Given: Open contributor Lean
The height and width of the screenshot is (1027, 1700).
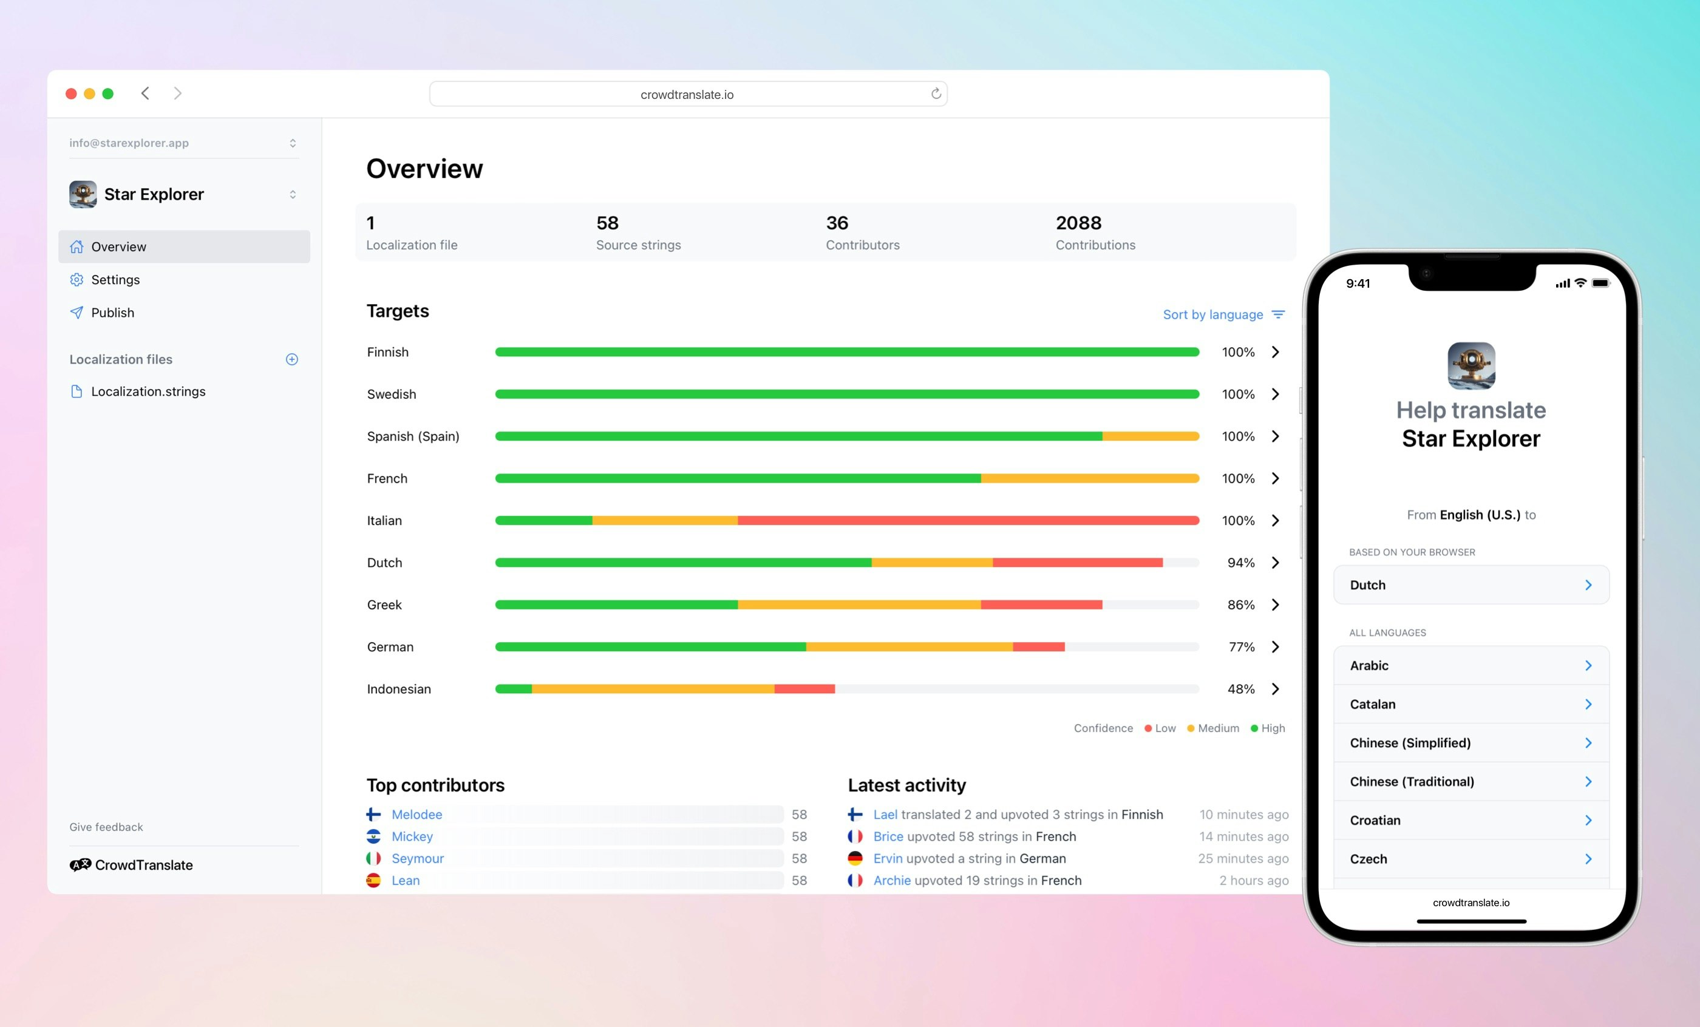Looking at the screenshot, I should pos(406,880).
